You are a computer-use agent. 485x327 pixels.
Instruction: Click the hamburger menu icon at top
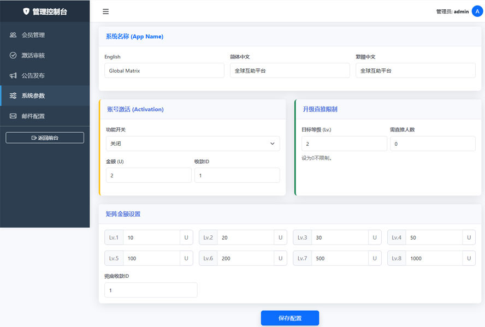[x=105, y=11]
